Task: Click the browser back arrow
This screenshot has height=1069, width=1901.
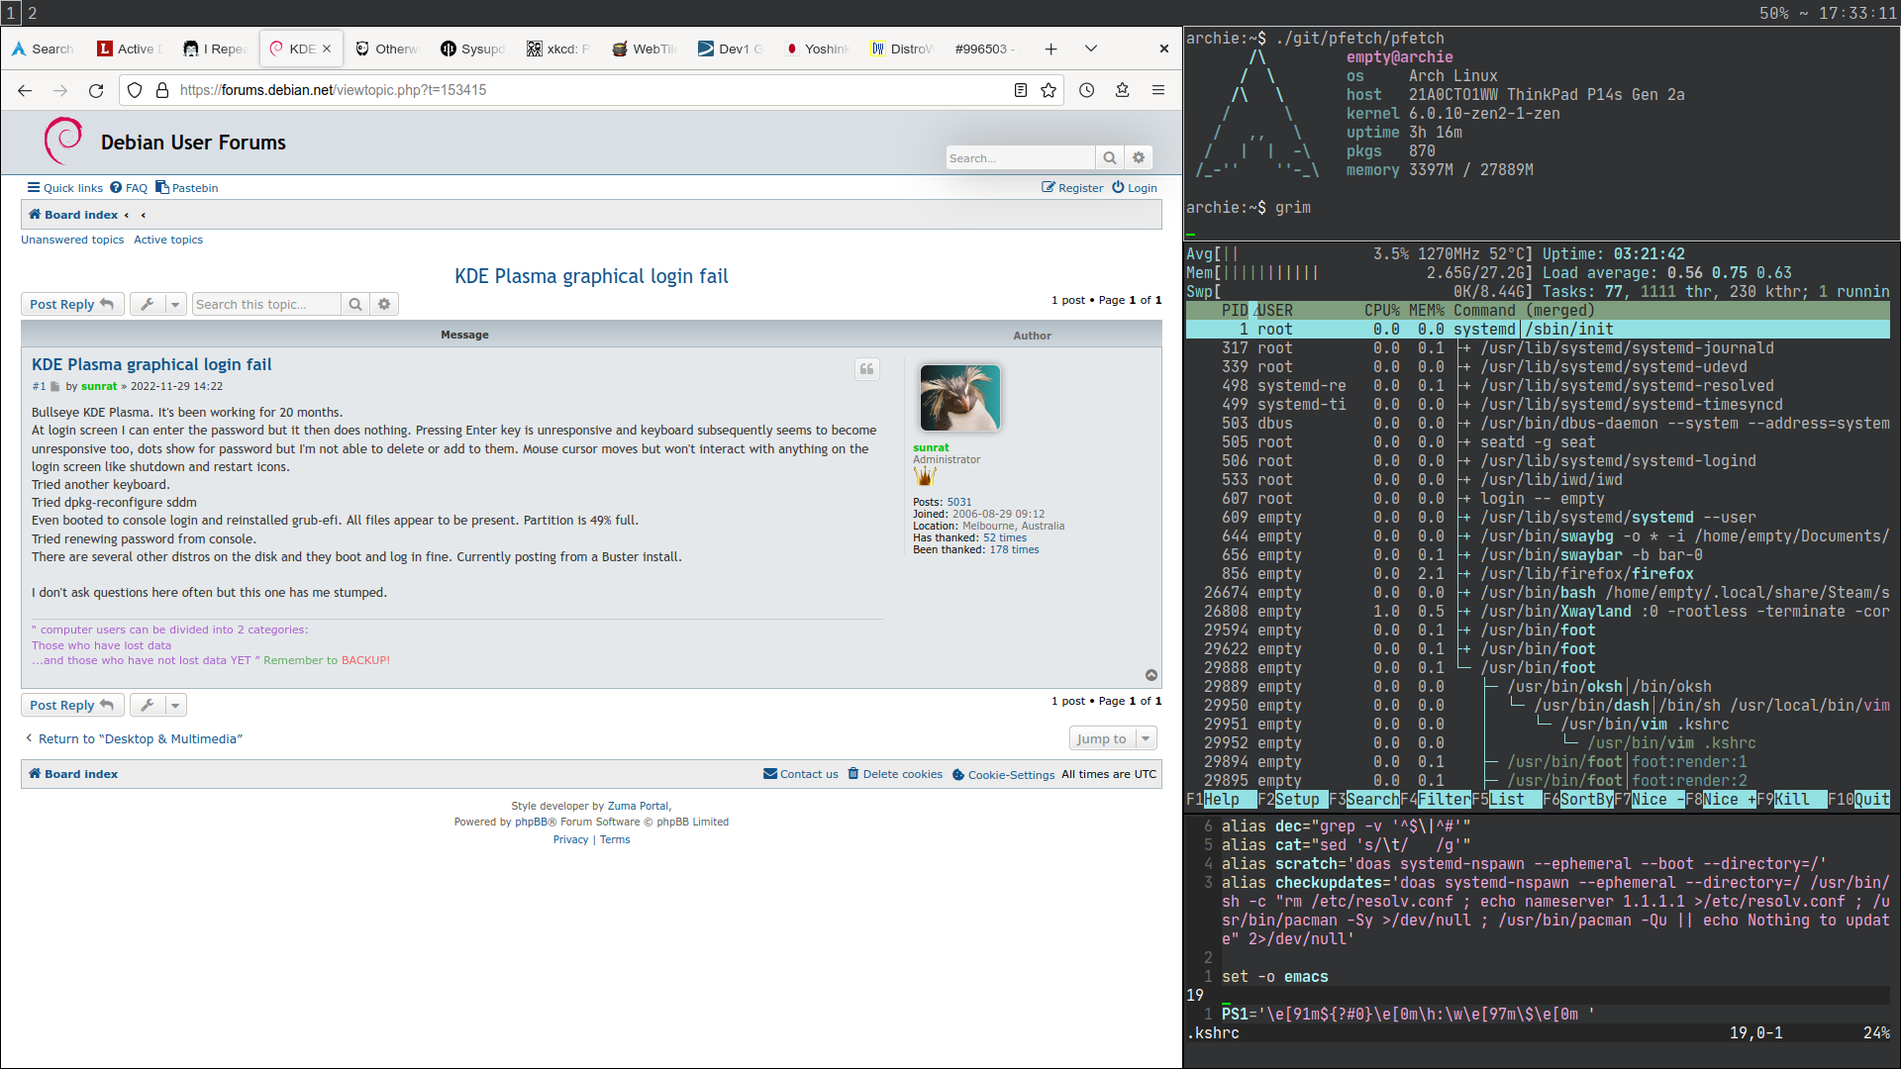Action: coord(25,90)
